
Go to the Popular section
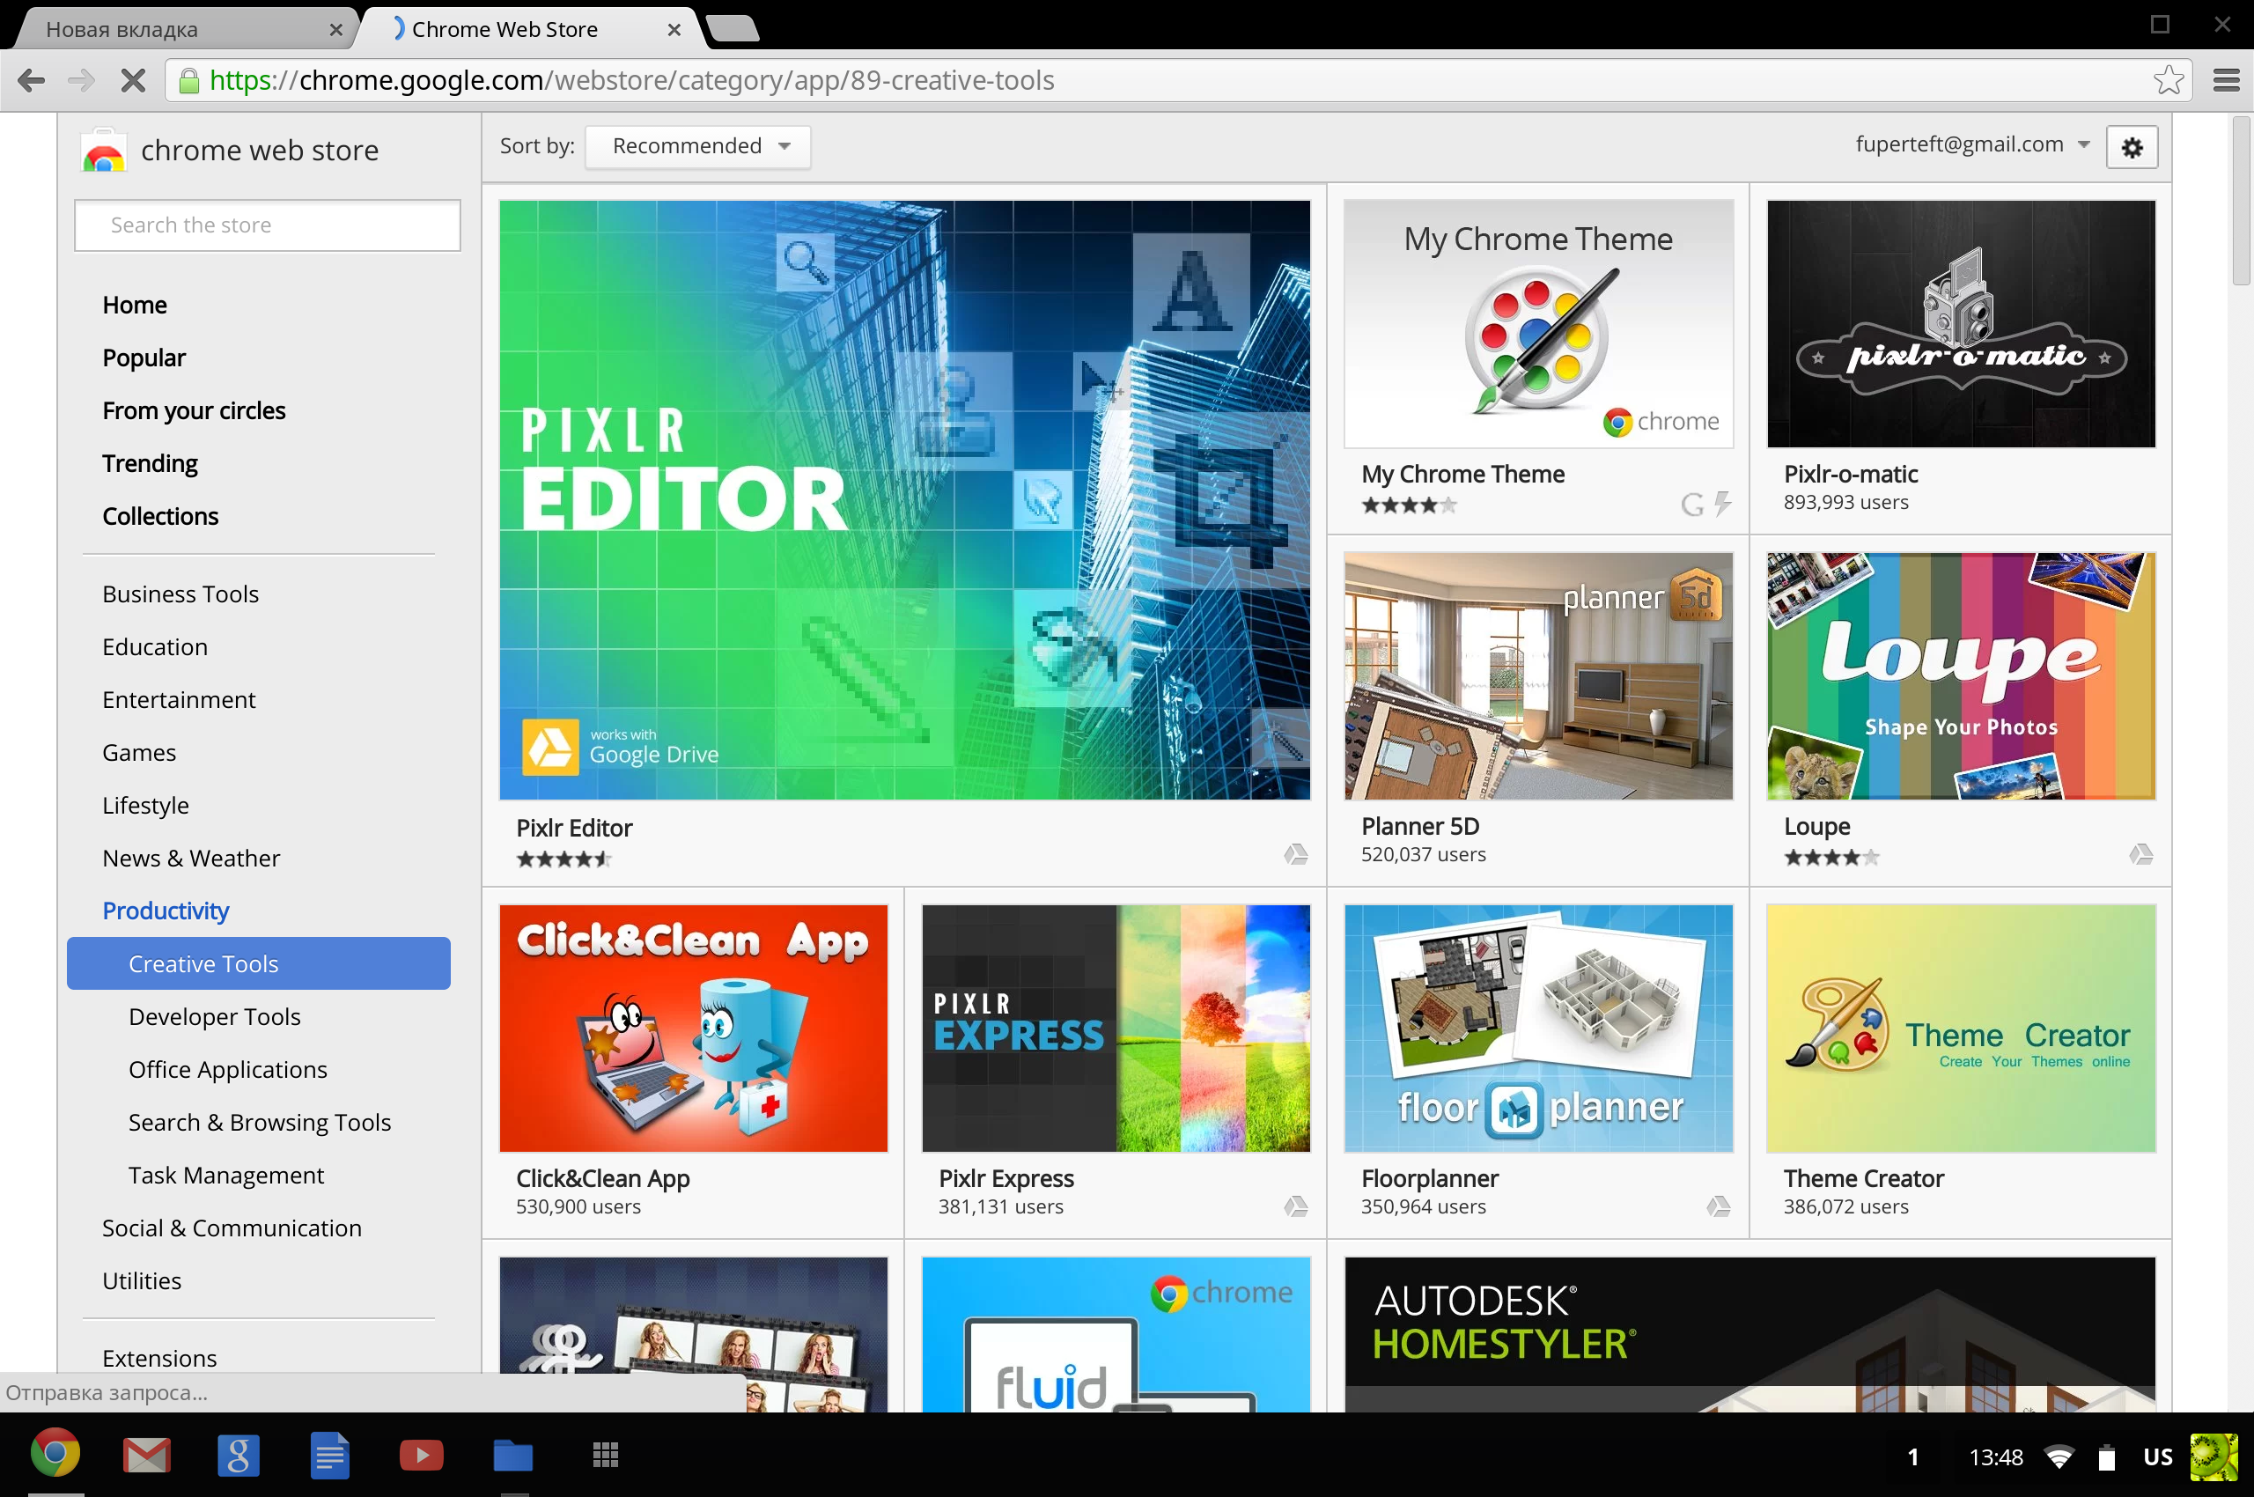click(144, 358)
